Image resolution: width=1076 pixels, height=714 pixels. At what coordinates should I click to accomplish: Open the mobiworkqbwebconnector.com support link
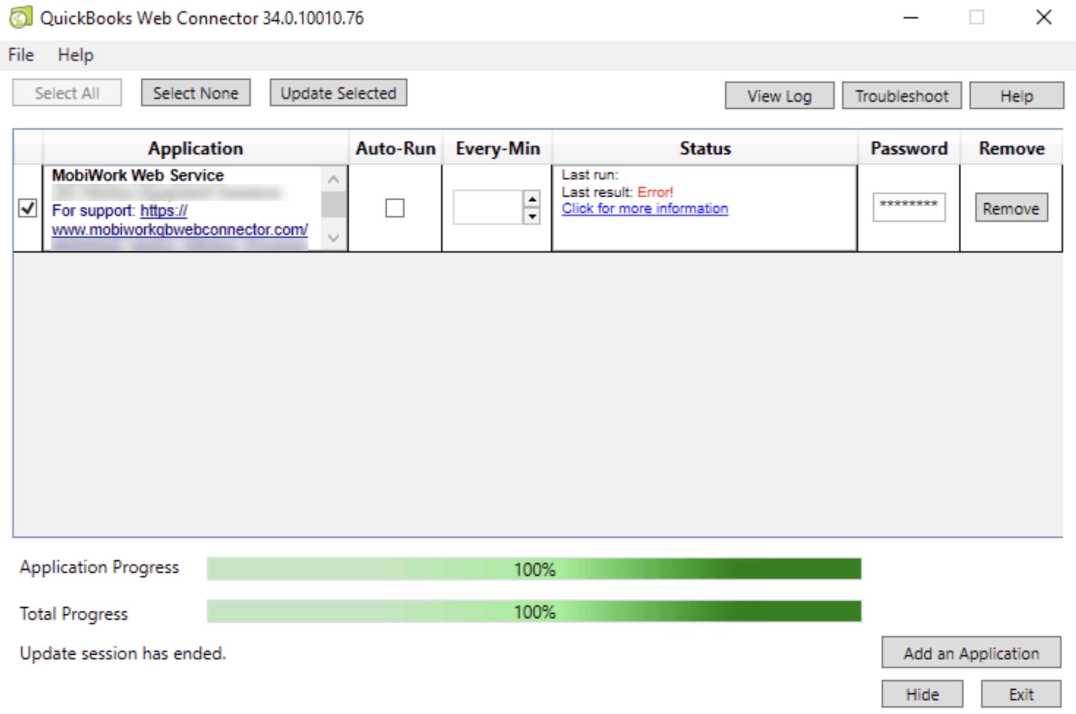click(x=179, y=229)
